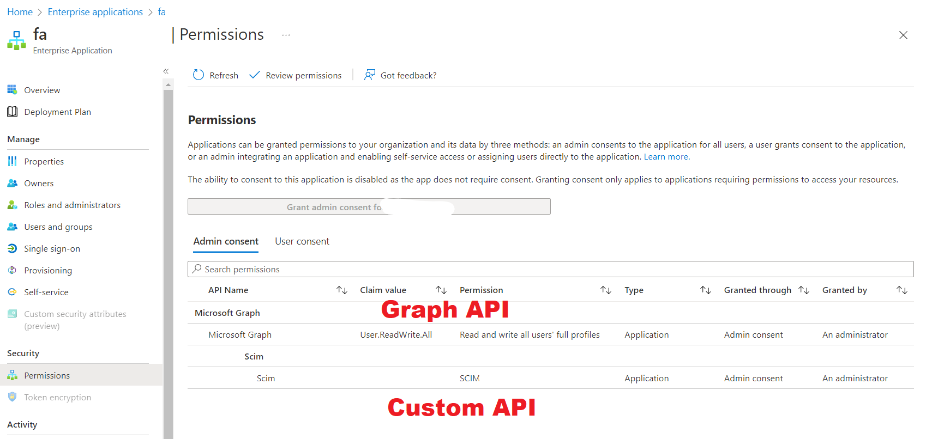Click the Got feedback person icon
Viewport: 926px width, 439px height.
pyautogui.click(x=370, y=75)
